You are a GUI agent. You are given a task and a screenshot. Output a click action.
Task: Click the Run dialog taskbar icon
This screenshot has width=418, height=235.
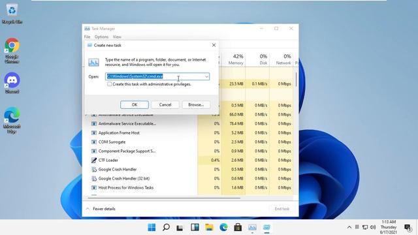(266, 227)
